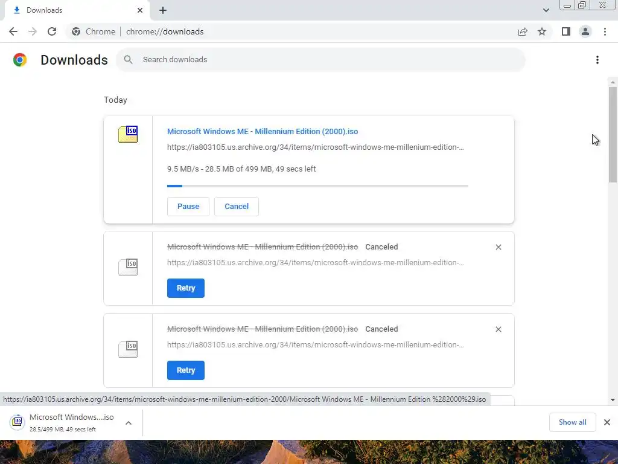Bookmark this page with the star icon

542,31
